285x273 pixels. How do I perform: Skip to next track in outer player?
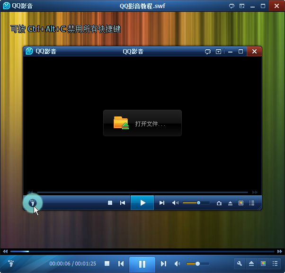pyautogui.click(x=163, y=264)
